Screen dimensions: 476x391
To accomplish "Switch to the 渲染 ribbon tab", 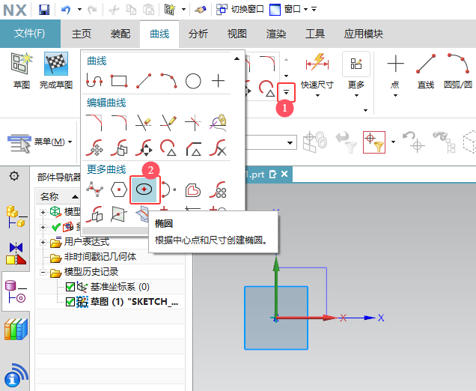I will 276,34.
